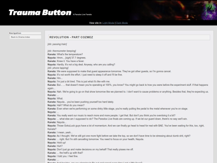The height and width of the screenshot is (163, 217).
Task: Click line about cancelling guest appearance tomorrow
Action: pyautogui.click(x=109, y=71)
